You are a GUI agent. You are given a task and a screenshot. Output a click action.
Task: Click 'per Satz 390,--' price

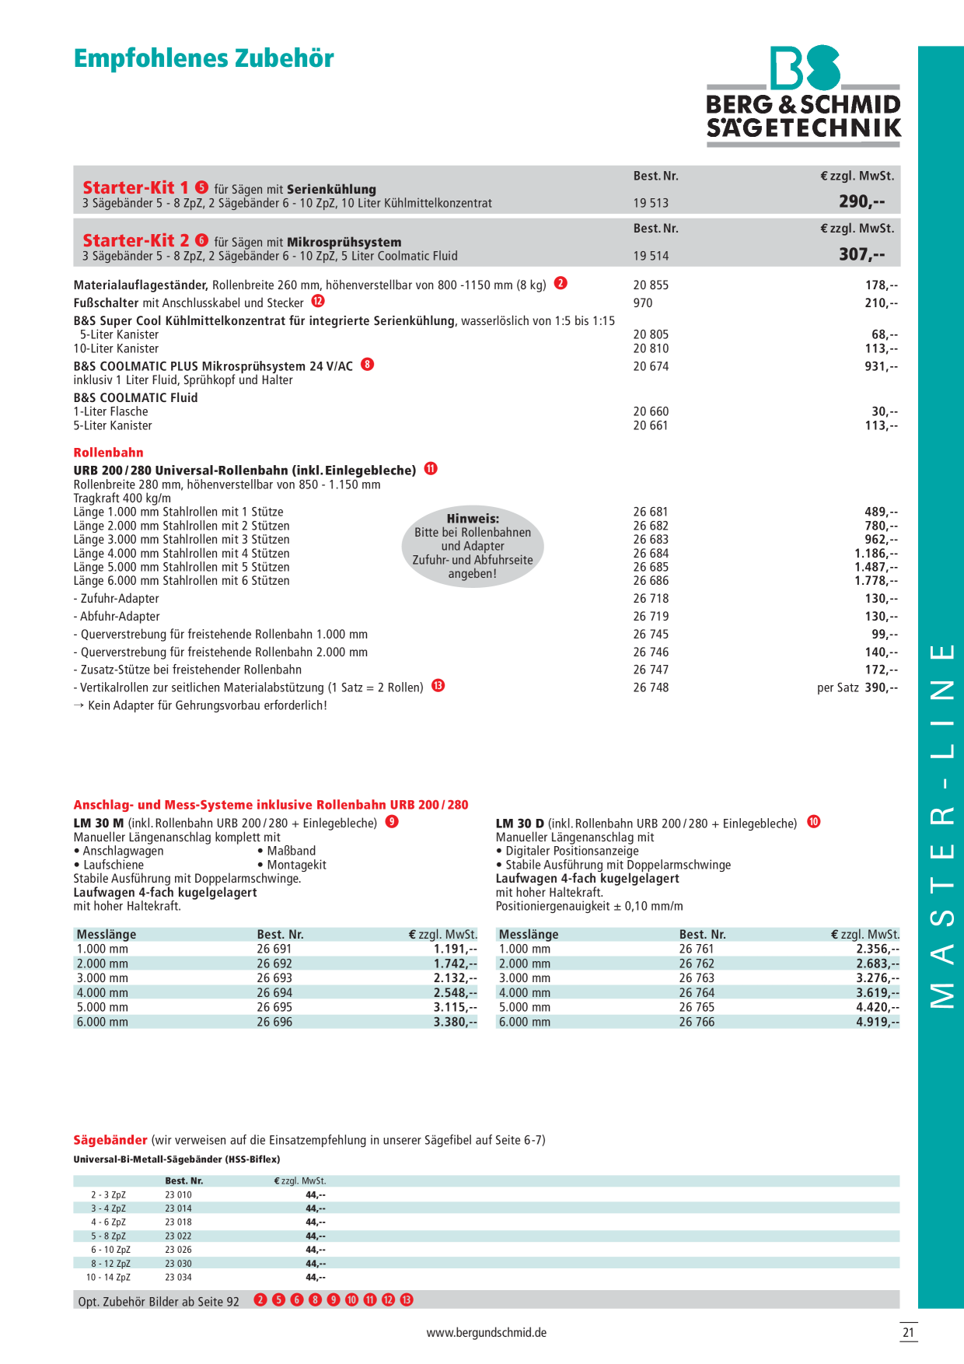point(857,687)
